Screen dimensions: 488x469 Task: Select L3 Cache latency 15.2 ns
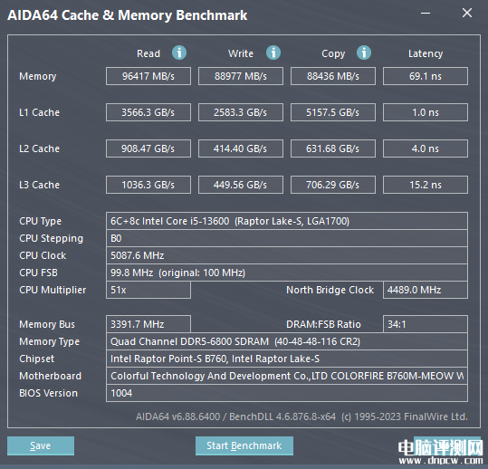point(426,185)
